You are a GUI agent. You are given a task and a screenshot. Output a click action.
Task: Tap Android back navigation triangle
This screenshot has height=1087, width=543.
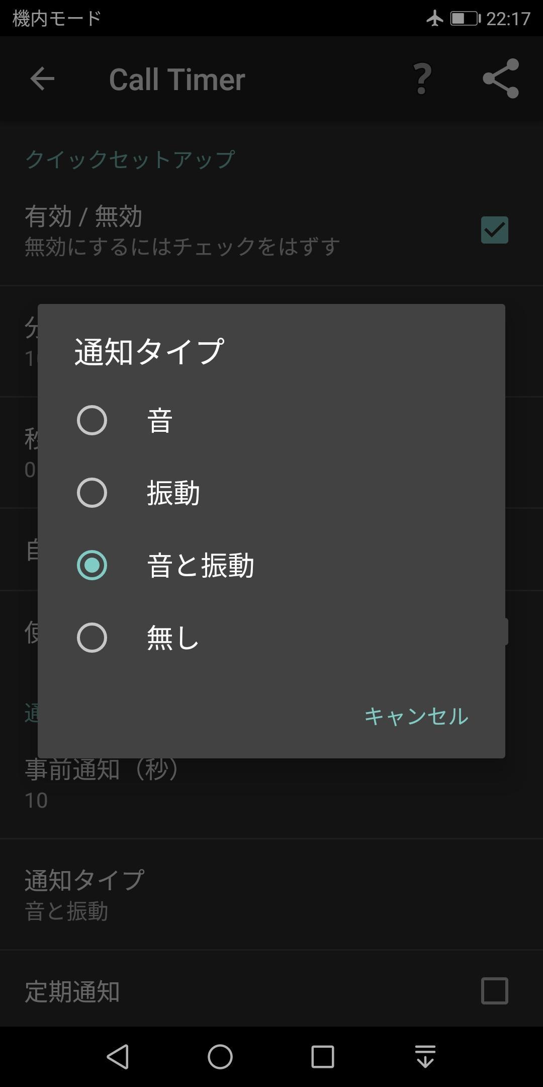[x=118, y=1056]
